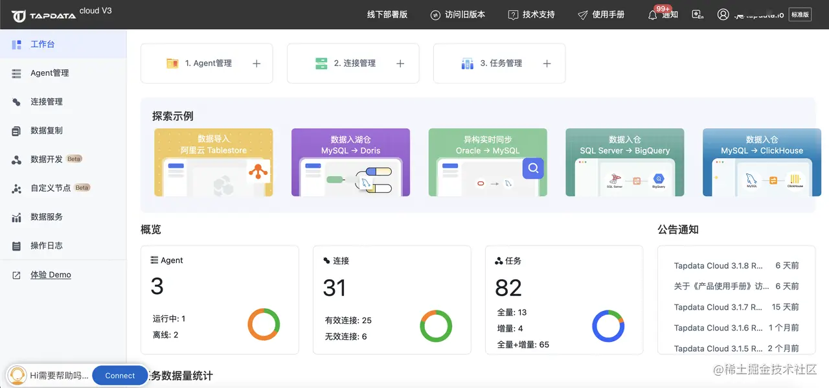Expand the 3. 任务管理 plus button
829x388 pixels.
(x=547, y=63)
